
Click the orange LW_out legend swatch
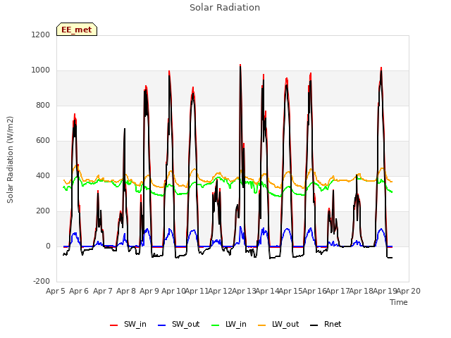pos(261,325)
